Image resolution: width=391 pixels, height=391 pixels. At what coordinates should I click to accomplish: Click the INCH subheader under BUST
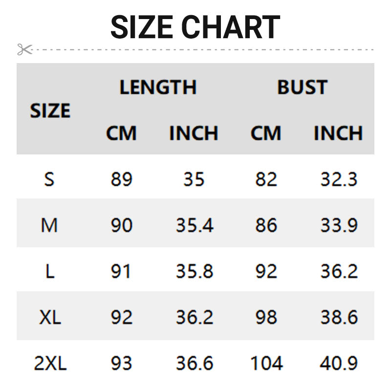pos(338,133)
